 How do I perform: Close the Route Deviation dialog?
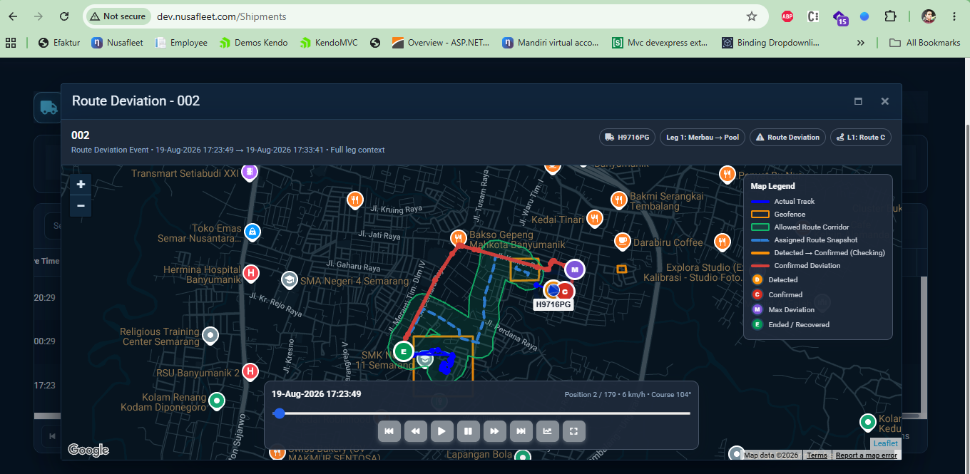tap(884, 101)
